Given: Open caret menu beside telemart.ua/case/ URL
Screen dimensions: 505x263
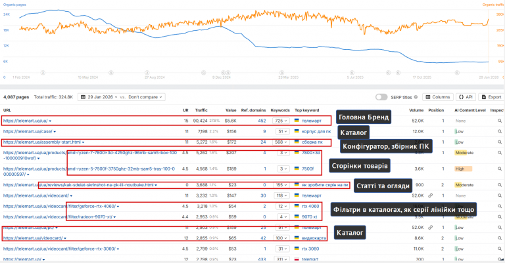Looking at the screenshot, I should click(x=55, y=132).
